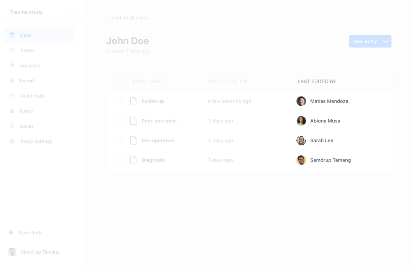414x266 pixels.
Task: Switch to the Forms section
Action: tap(27, 50)
